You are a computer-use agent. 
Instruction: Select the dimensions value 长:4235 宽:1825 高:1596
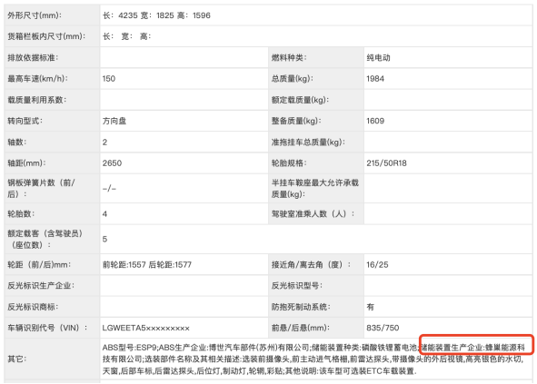pyautogui.click(x=156, y=15)
